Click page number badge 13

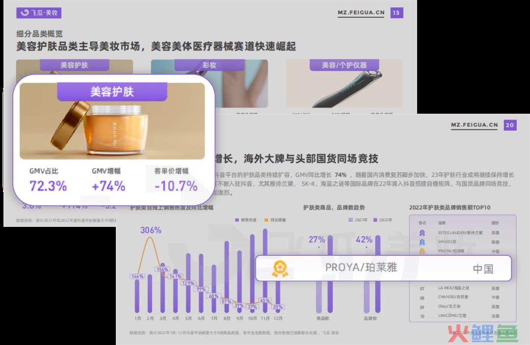(397, 13)
